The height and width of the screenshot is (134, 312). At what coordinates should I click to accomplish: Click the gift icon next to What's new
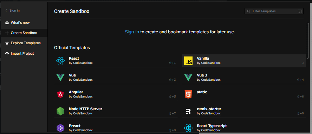pyautogui.click(x=7, y=23)
